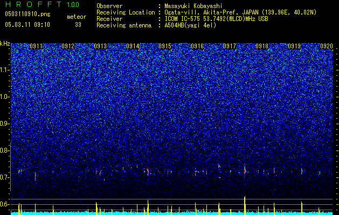
Task: Click the 0.9 frequency axis label
Action: [5, 124]
